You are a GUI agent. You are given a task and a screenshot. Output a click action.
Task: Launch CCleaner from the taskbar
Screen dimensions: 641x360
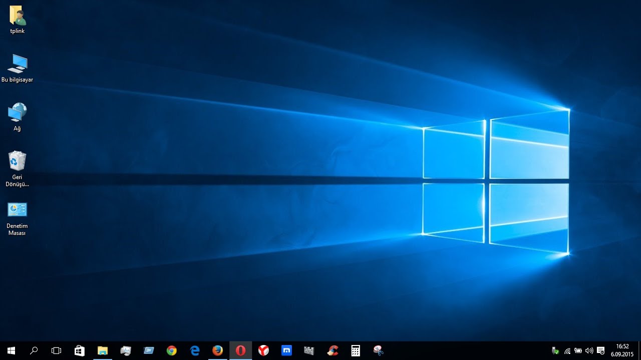(x=333, y=350)
